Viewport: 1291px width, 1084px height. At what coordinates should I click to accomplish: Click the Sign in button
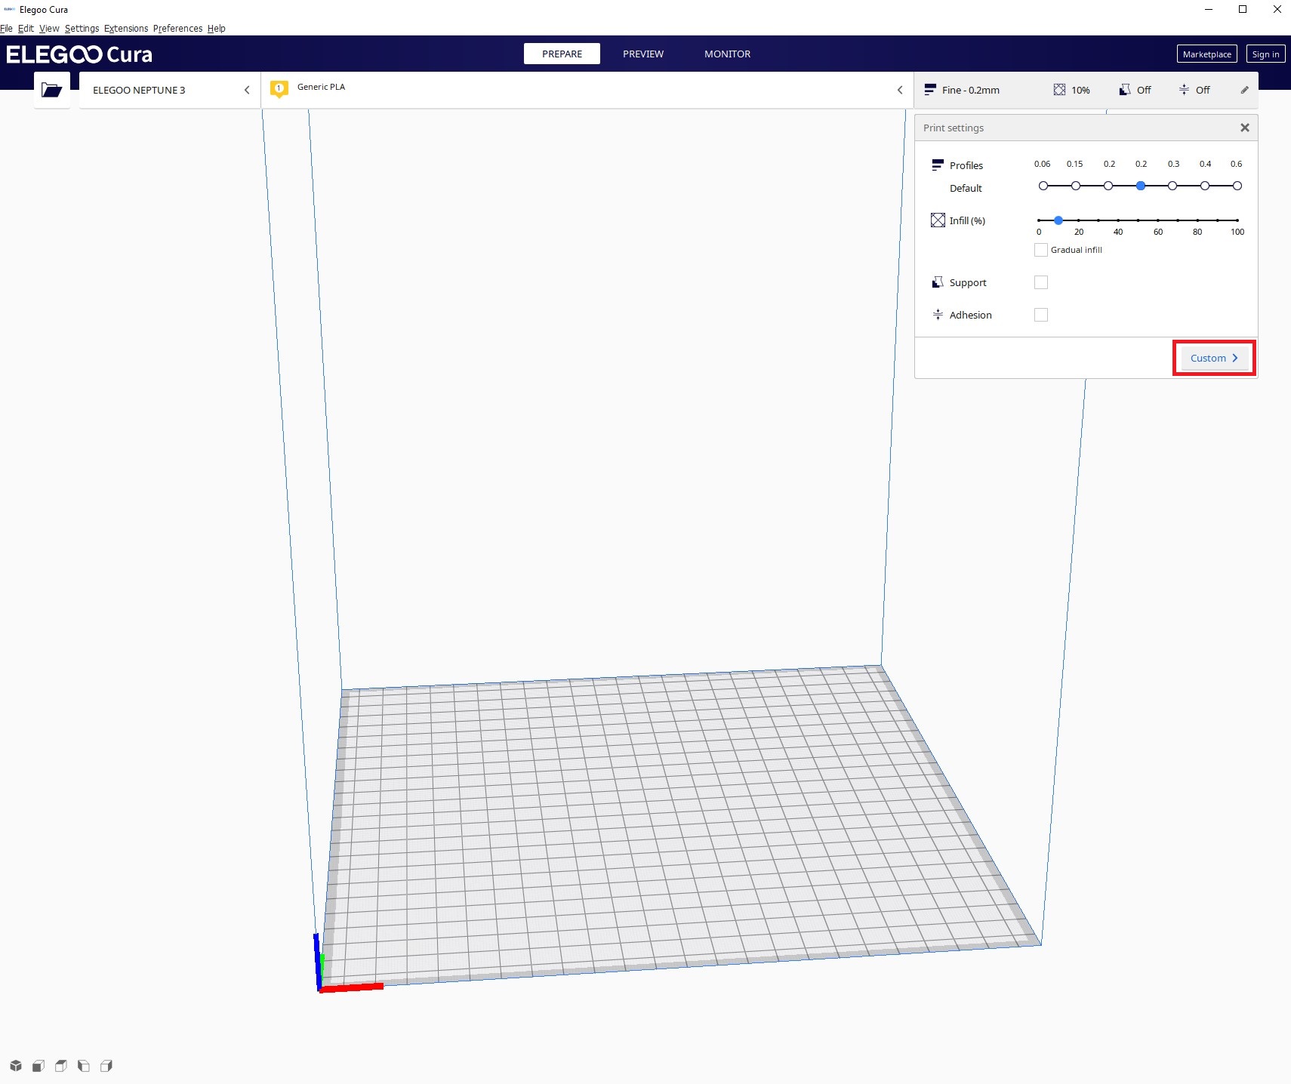1265,54
